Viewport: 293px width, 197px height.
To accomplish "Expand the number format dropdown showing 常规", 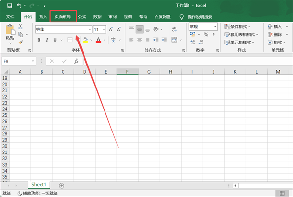I will coord(215,27).
